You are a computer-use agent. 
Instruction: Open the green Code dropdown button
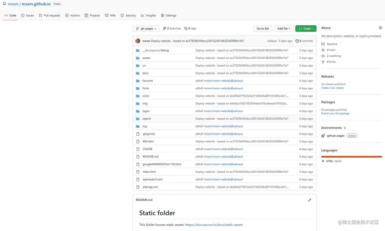tap(306, 28)
